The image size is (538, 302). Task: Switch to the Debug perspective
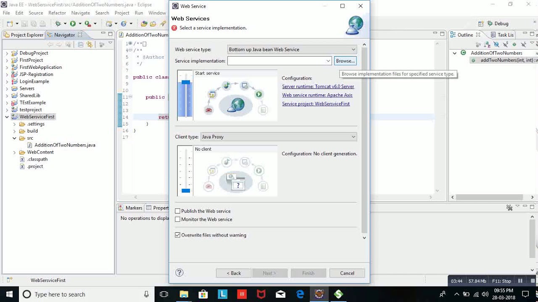coord(498,23)
